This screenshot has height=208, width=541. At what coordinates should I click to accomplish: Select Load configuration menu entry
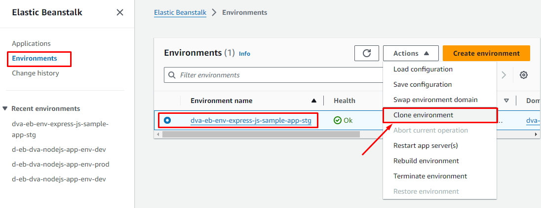[423, 69]
